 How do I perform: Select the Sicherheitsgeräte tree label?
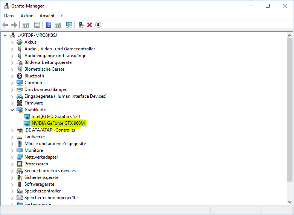point(41,177)
